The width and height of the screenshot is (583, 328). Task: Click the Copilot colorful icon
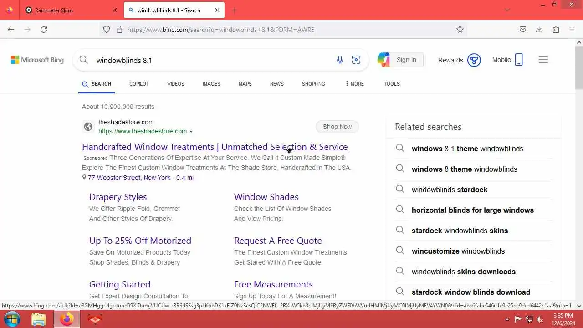(x=384, y=60)
